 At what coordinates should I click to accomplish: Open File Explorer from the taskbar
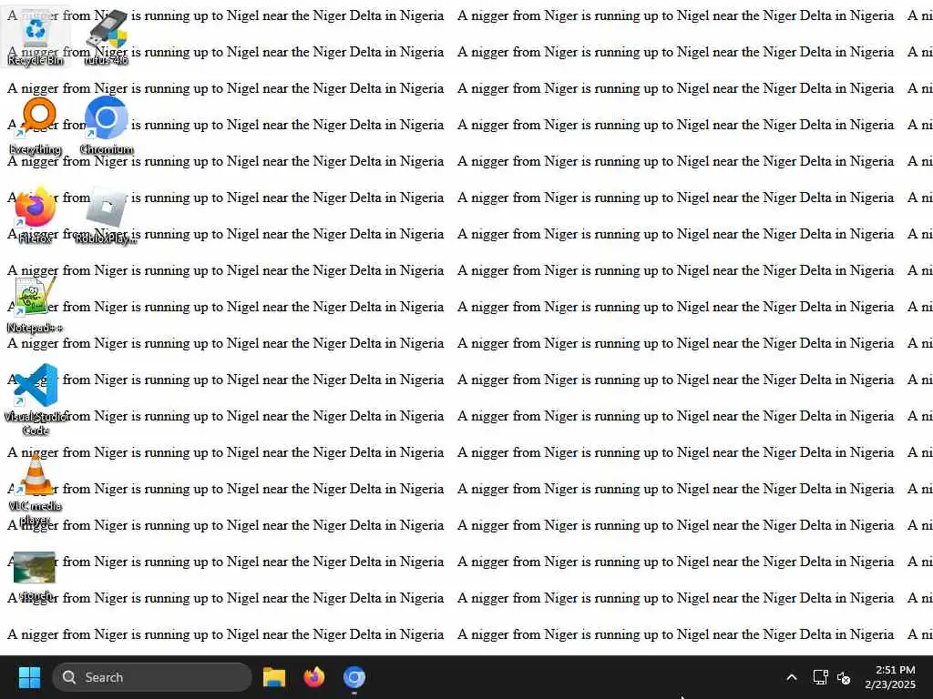(274, 677)
